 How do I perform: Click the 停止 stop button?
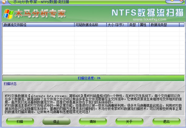coord(56,121)
